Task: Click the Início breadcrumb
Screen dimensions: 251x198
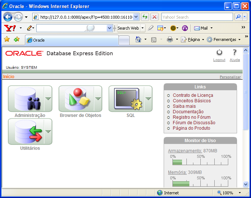Action: pos(9,77)
